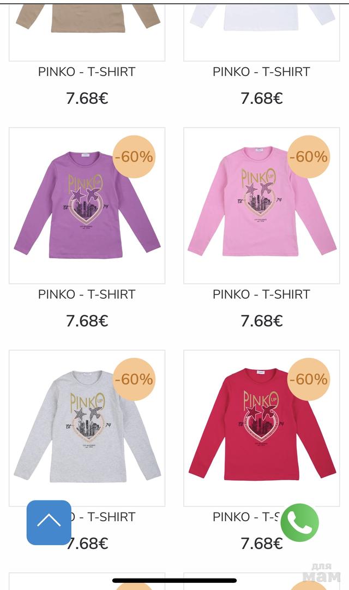Select PINKO - T-SHIRT title under white shirt
The height and width of the screenshot is (590, 349).
pos(261,72)
